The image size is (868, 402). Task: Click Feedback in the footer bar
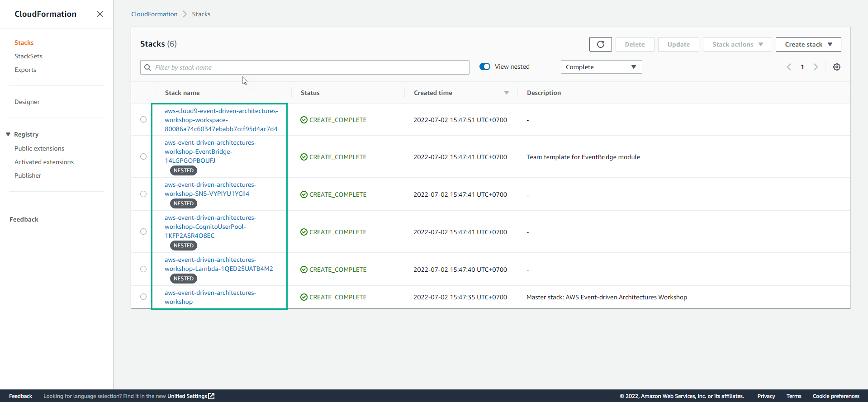pyautogui.click(x=21, y=396)
